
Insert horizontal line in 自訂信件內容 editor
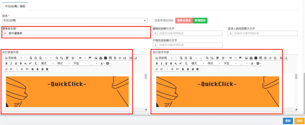265,58
